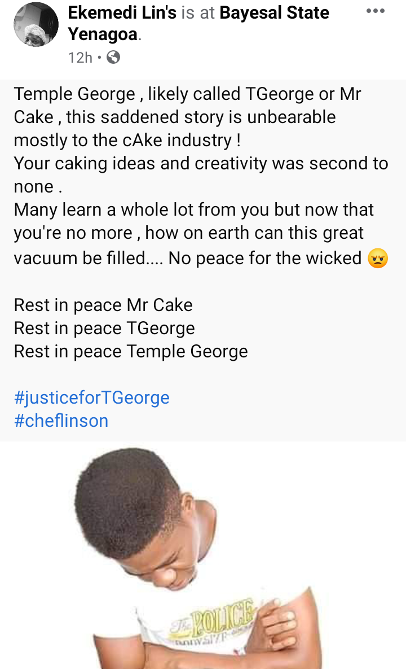Viewport: 406px width, 669px height.
Task: Click the angry face emoji
Action: tap(378, 259)
